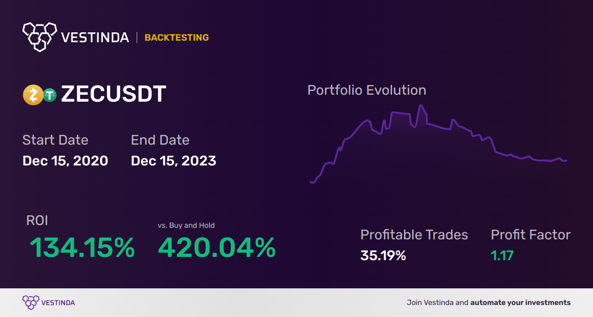
Task: Click the End Date value Dec 15, 2023
Action: click(173, 161)
